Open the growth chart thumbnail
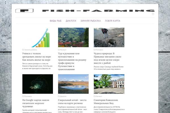This screenshot has height=113, width=170. click(x=38, y=37)
